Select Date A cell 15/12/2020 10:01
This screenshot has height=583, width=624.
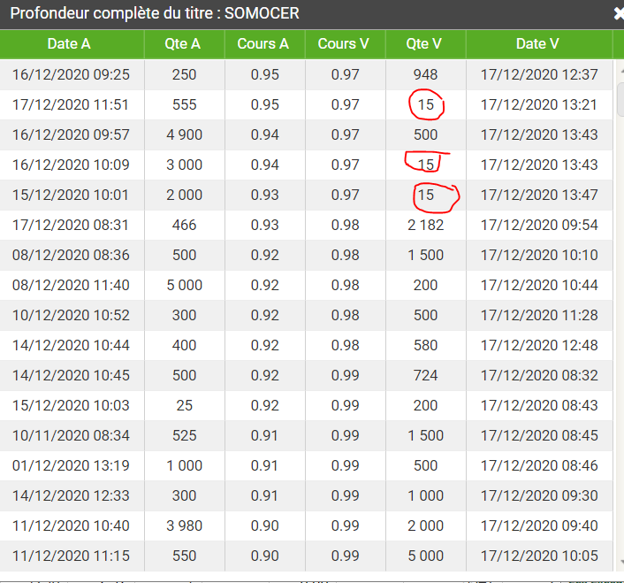click(71, 195)
